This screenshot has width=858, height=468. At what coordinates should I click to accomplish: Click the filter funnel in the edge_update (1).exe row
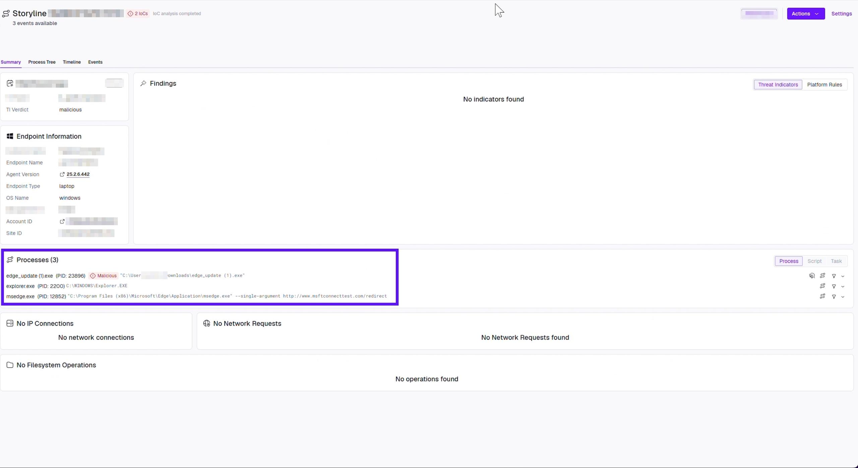834,276
